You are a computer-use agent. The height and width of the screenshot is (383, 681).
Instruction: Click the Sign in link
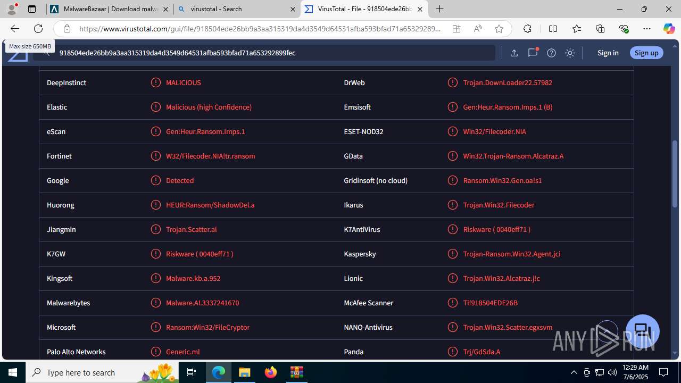(x=608, y=53)
